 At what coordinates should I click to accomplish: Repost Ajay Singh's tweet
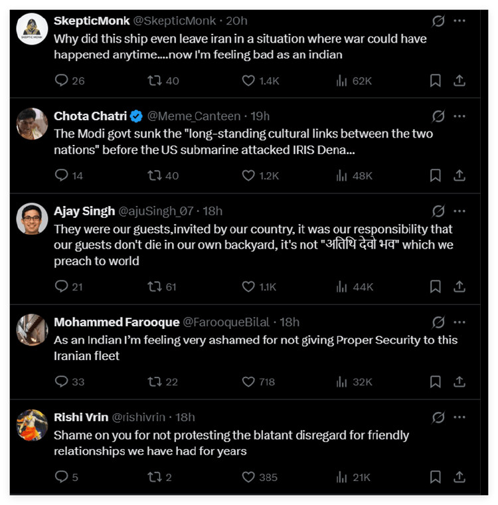click(x=155, y=286)
